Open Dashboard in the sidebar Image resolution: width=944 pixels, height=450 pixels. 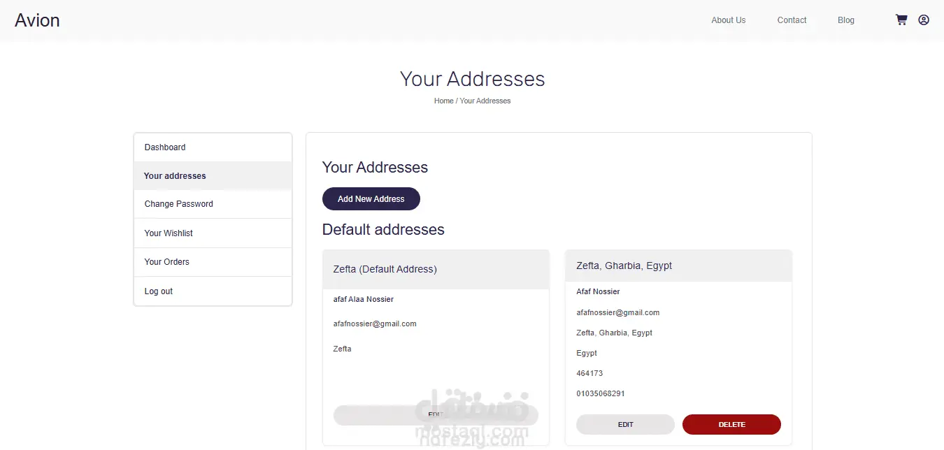pos(165,147)
